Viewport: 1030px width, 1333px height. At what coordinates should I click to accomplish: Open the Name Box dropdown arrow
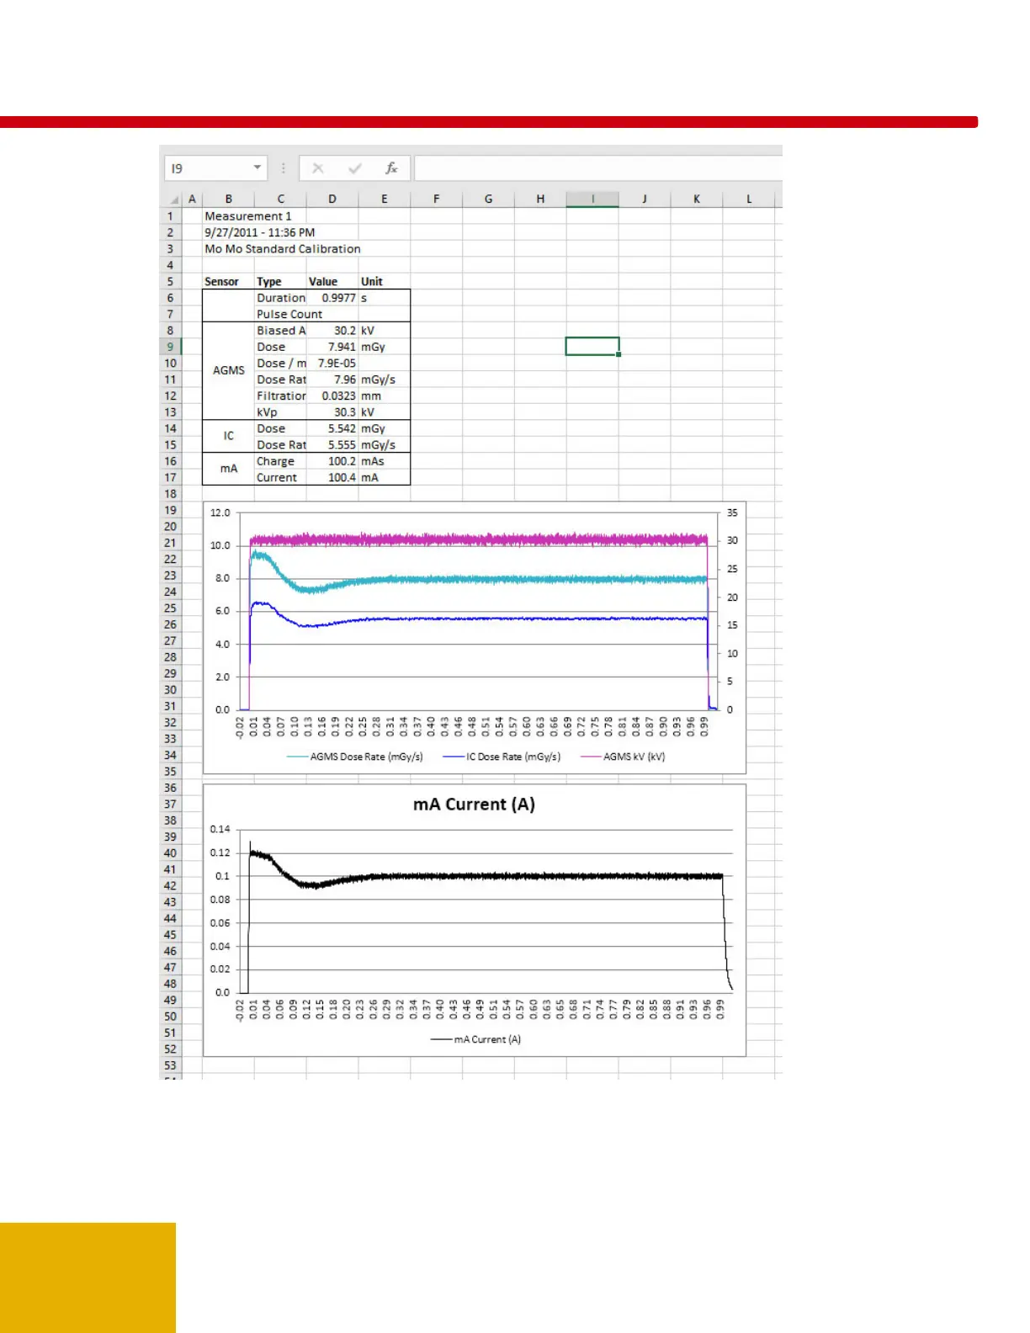coord(257,168)
